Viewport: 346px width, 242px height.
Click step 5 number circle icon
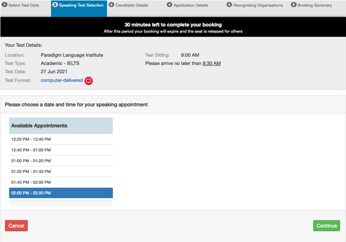click(229, 5)
